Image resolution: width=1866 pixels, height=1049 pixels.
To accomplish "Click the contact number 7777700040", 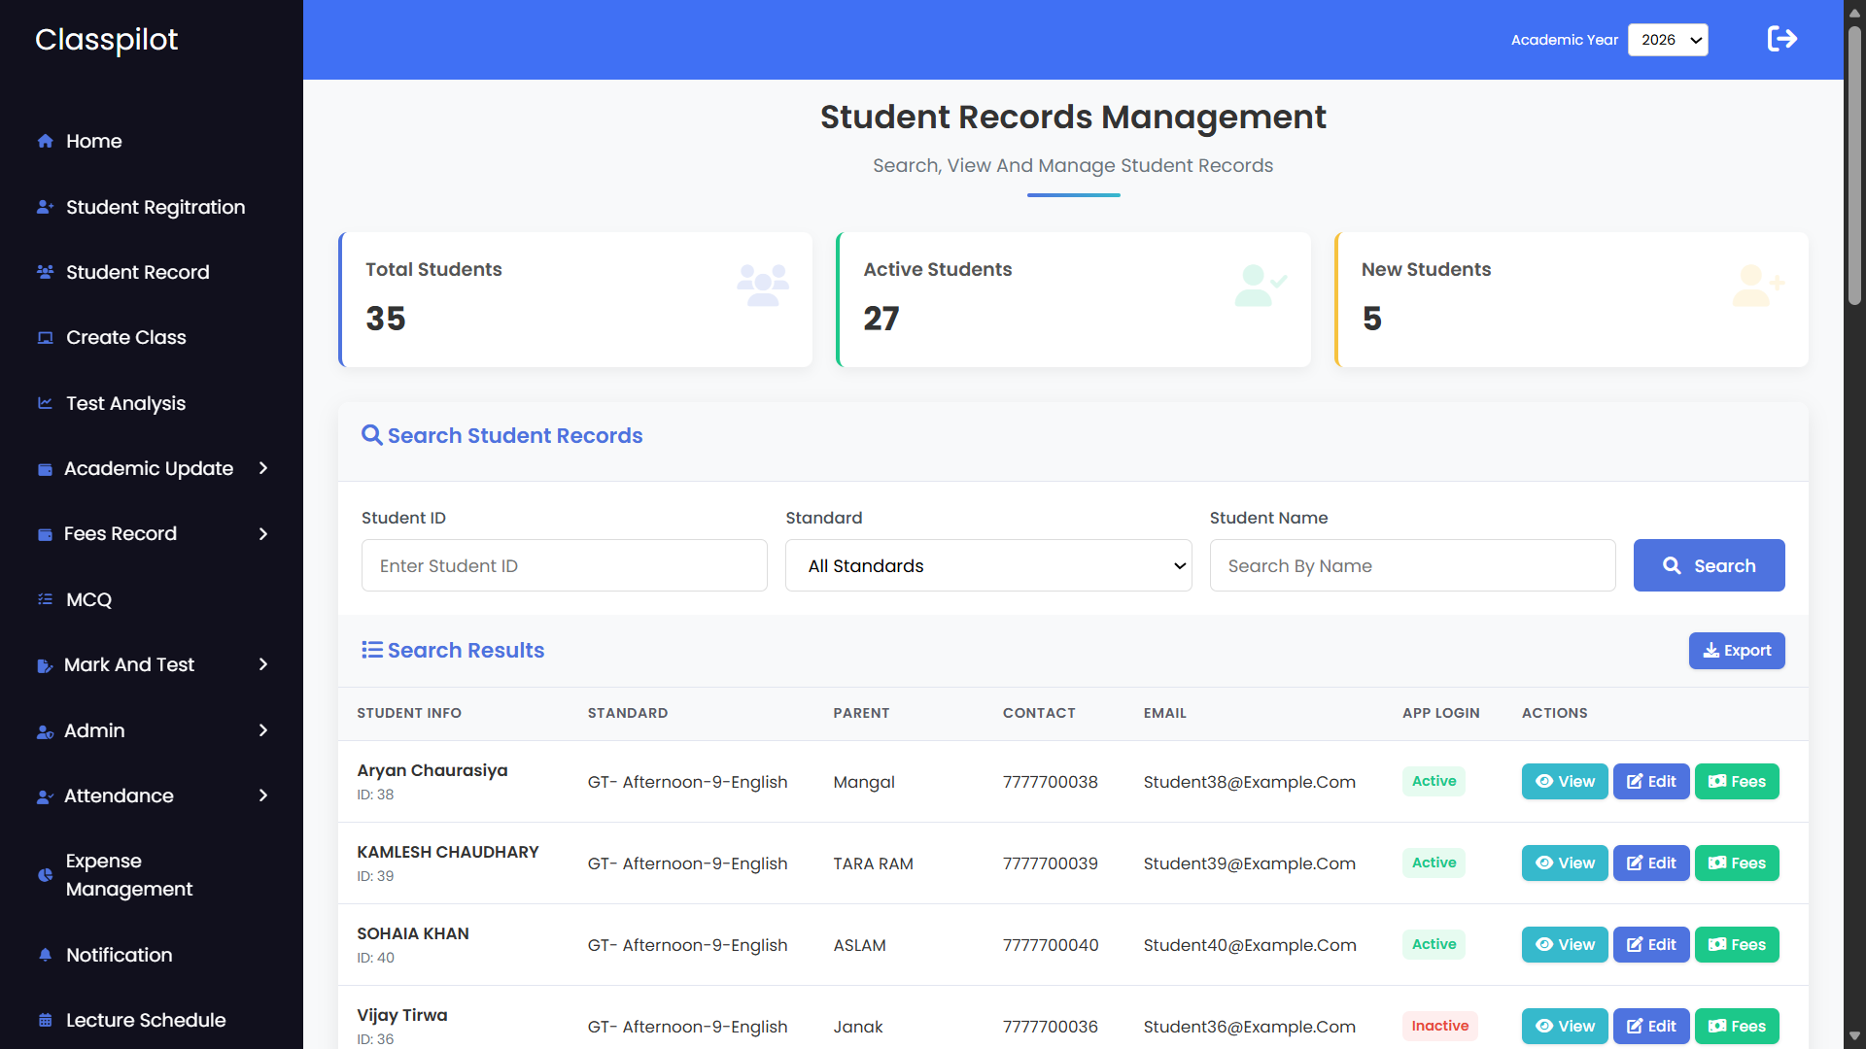I will [1051, 945].
